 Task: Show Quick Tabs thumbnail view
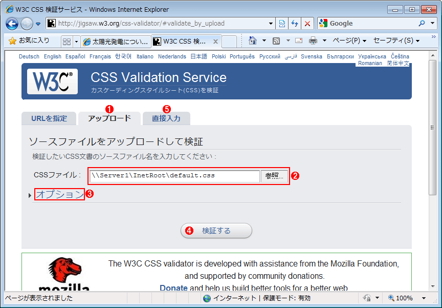67,42
